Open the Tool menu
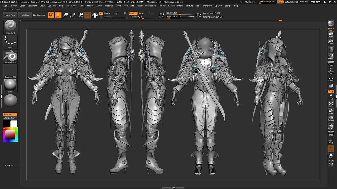337x189 pixels. pyautogui.click(x=198, y=6)
